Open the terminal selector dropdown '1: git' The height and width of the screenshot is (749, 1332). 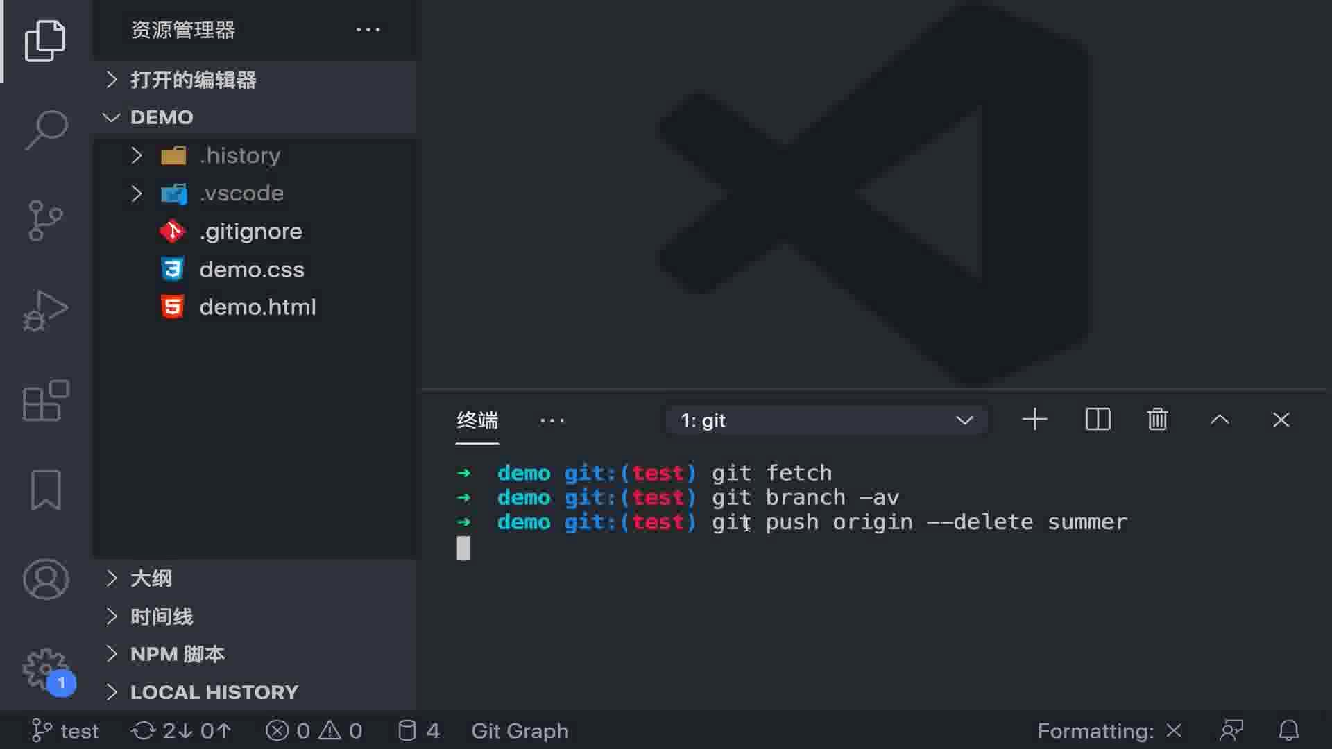point(826,420)
